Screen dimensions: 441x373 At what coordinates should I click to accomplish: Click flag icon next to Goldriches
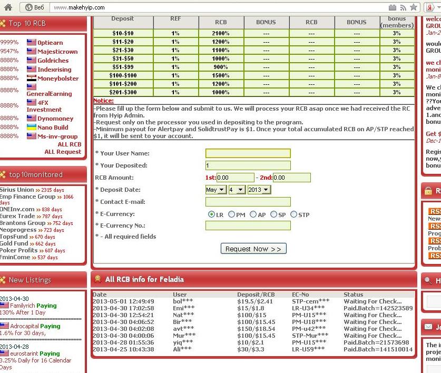click(32, 60)
